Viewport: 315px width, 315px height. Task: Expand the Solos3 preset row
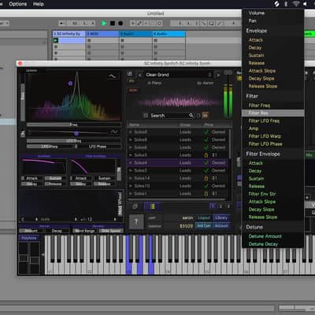click(x=130, y=171)
